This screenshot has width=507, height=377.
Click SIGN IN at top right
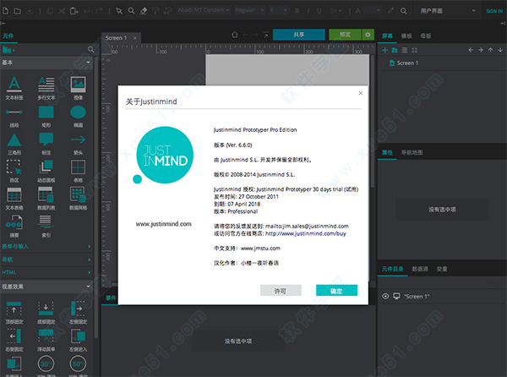(494, 11)
